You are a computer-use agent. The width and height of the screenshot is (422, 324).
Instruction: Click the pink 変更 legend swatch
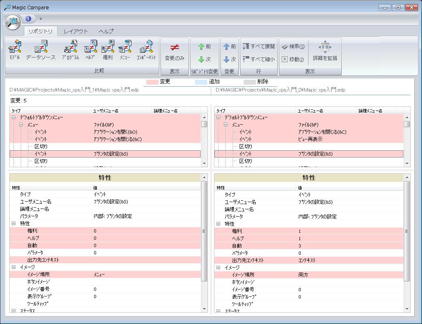pos(152,82)
